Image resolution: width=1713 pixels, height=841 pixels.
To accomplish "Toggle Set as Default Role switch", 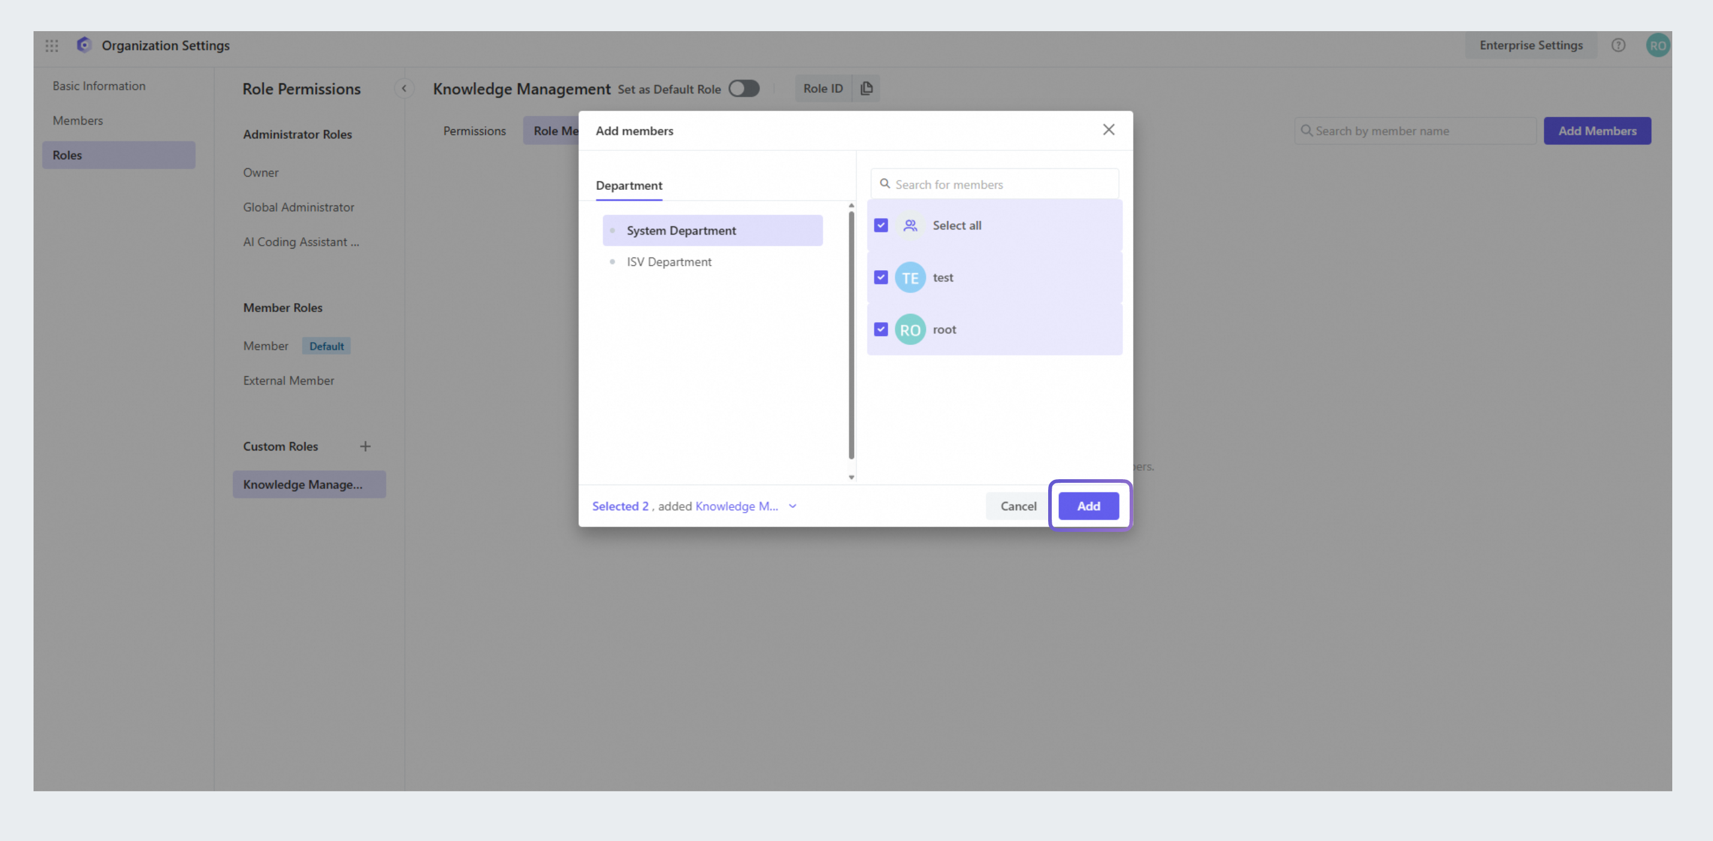I will click(743, 89).
